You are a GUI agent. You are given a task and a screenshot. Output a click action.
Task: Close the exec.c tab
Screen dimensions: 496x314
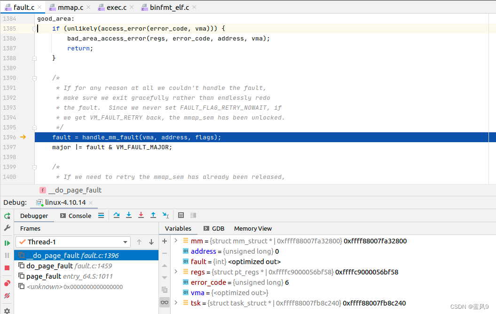[132, 7]
